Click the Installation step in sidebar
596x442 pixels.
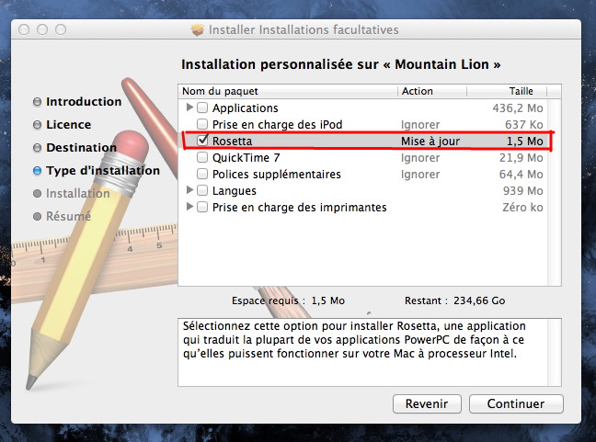coord(78,193)
